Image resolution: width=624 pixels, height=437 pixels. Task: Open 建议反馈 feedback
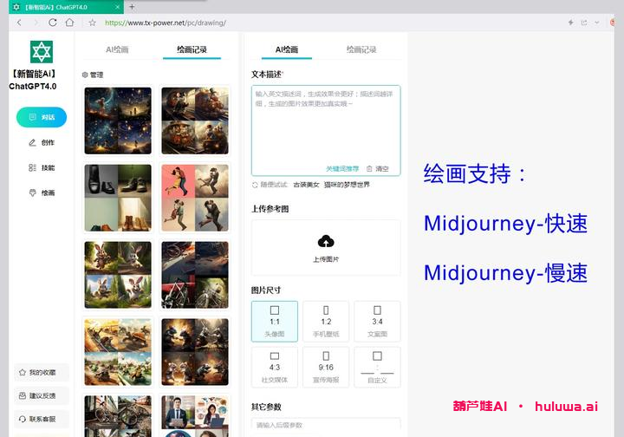pos(42,395)
